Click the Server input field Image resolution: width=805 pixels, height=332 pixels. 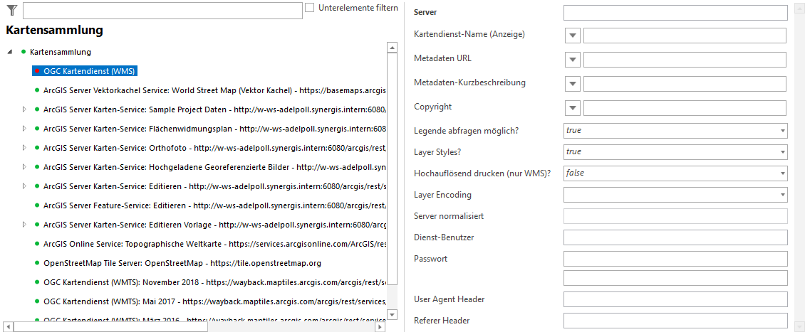click(675, 13)
